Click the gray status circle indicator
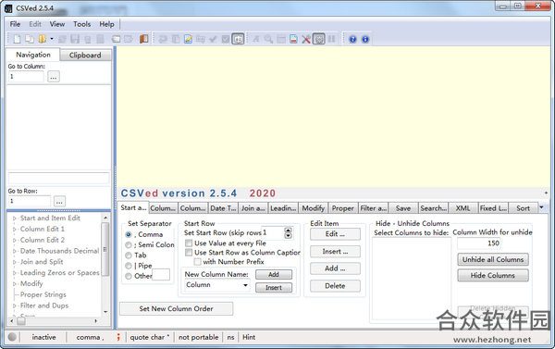 coord(12,337)
